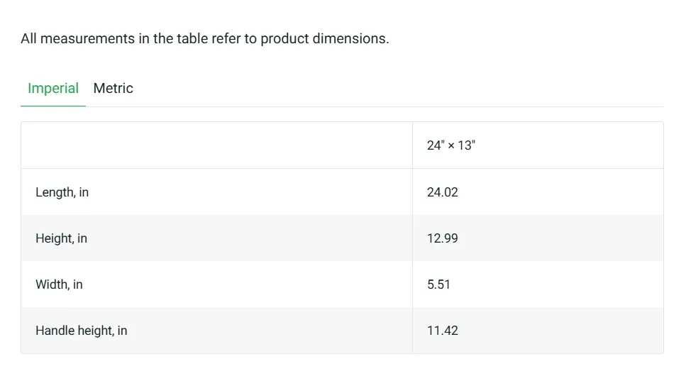This screenshot has height=376, width=691.
Task: Select the Length, in row label
Action: pyautogui.click(x=62, y=192)
